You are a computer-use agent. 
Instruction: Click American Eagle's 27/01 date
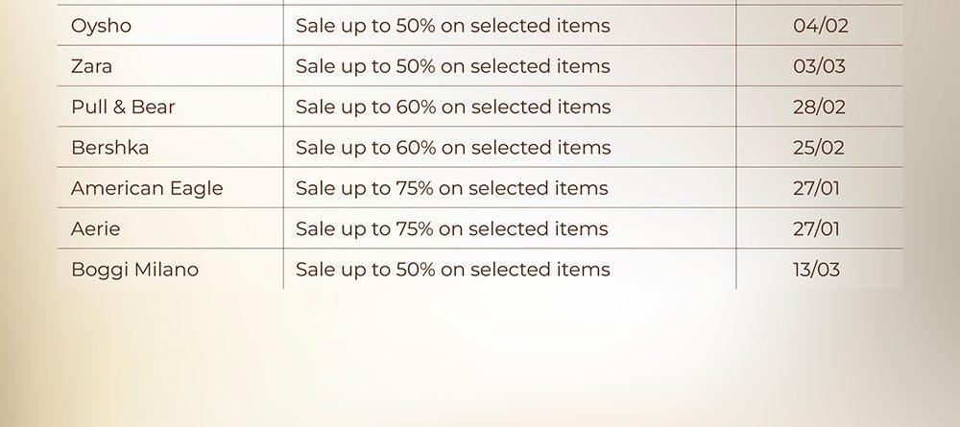pyautogui.click(x=816, y=188)
